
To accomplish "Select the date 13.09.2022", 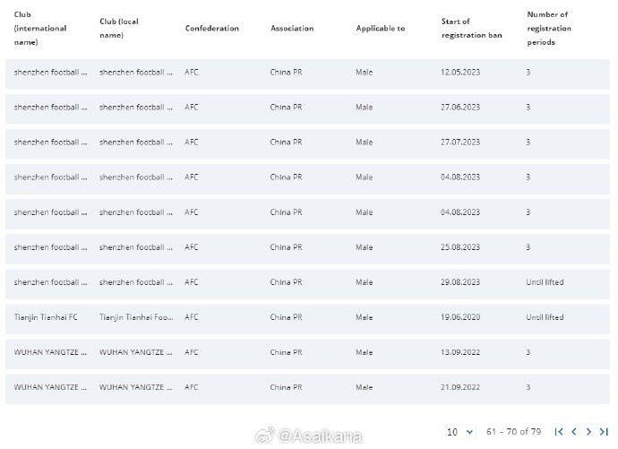I will point(460,352).
